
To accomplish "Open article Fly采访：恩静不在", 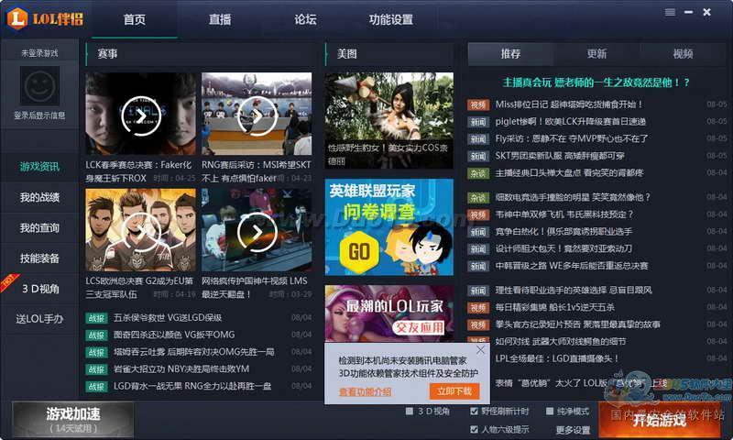I will pyautogui.click(x=572, y=138).
